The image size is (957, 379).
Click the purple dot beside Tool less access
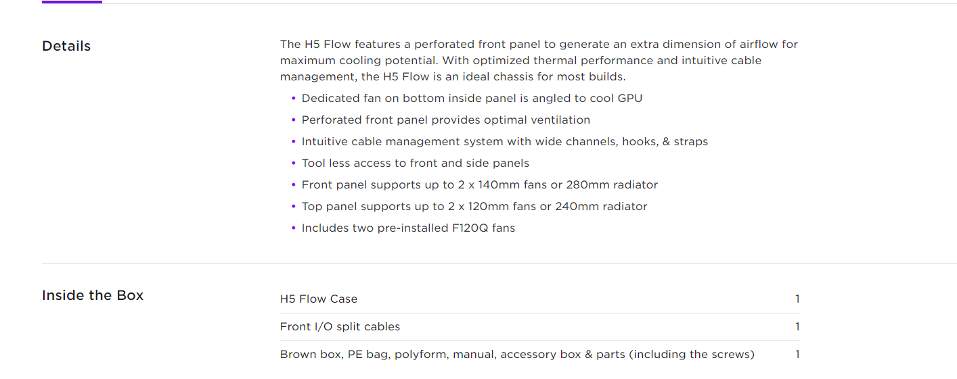coord(294,163)
